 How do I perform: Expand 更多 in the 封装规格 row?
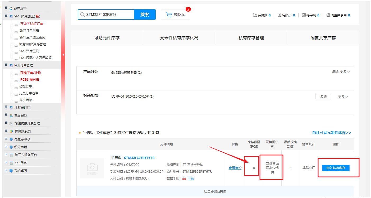(343, 97)
